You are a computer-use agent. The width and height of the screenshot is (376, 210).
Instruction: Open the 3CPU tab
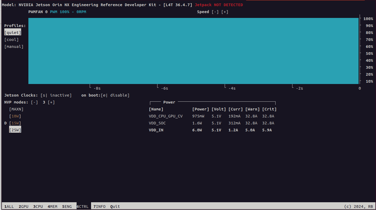(38, 207)
